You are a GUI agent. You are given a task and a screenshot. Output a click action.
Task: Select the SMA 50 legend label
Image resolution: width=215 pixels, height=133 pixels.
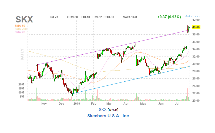coord(20,26)
